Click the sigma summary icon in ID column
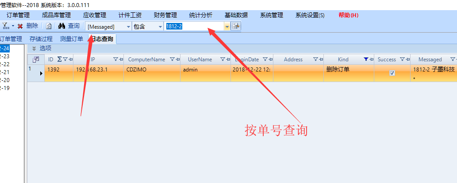This screenshot has height=183, width=457. coord(60,60)
